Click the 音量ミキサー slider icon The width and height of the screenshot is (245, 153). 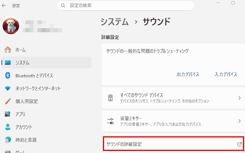point(110,121)
